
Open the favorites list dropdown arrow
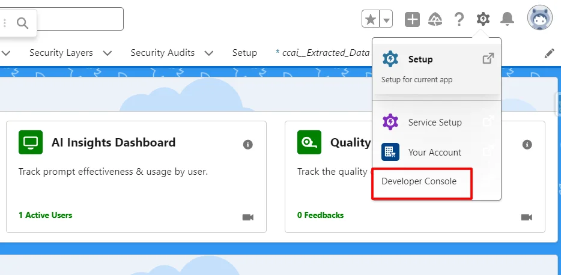(386, 19)
